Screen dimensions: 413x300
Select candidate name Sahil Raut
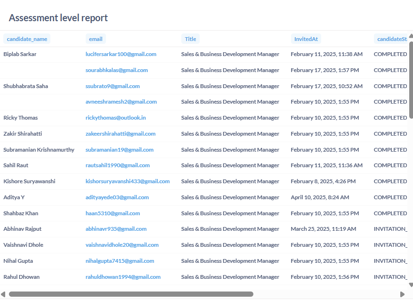16,165
